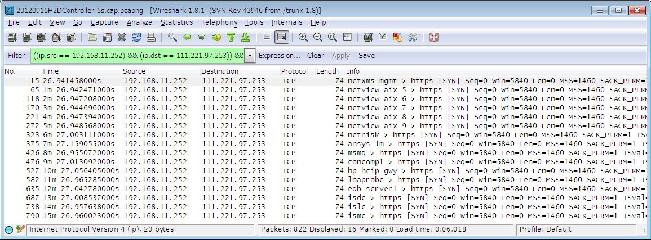Screen dimensions: 651x240
Task: Toggle auto scroll in live capture
Action: [x=282, y=38]
